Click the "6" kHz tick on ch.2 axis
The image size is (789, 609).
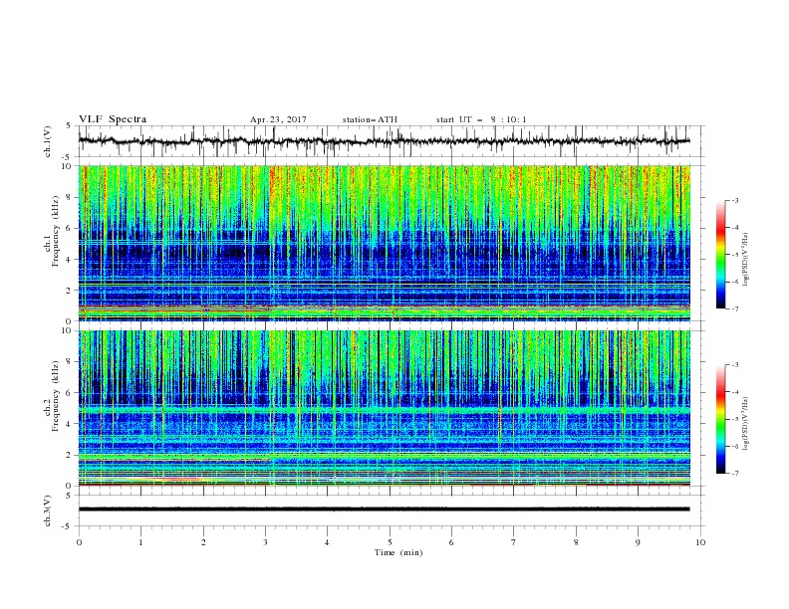click(x=70, y=393)
